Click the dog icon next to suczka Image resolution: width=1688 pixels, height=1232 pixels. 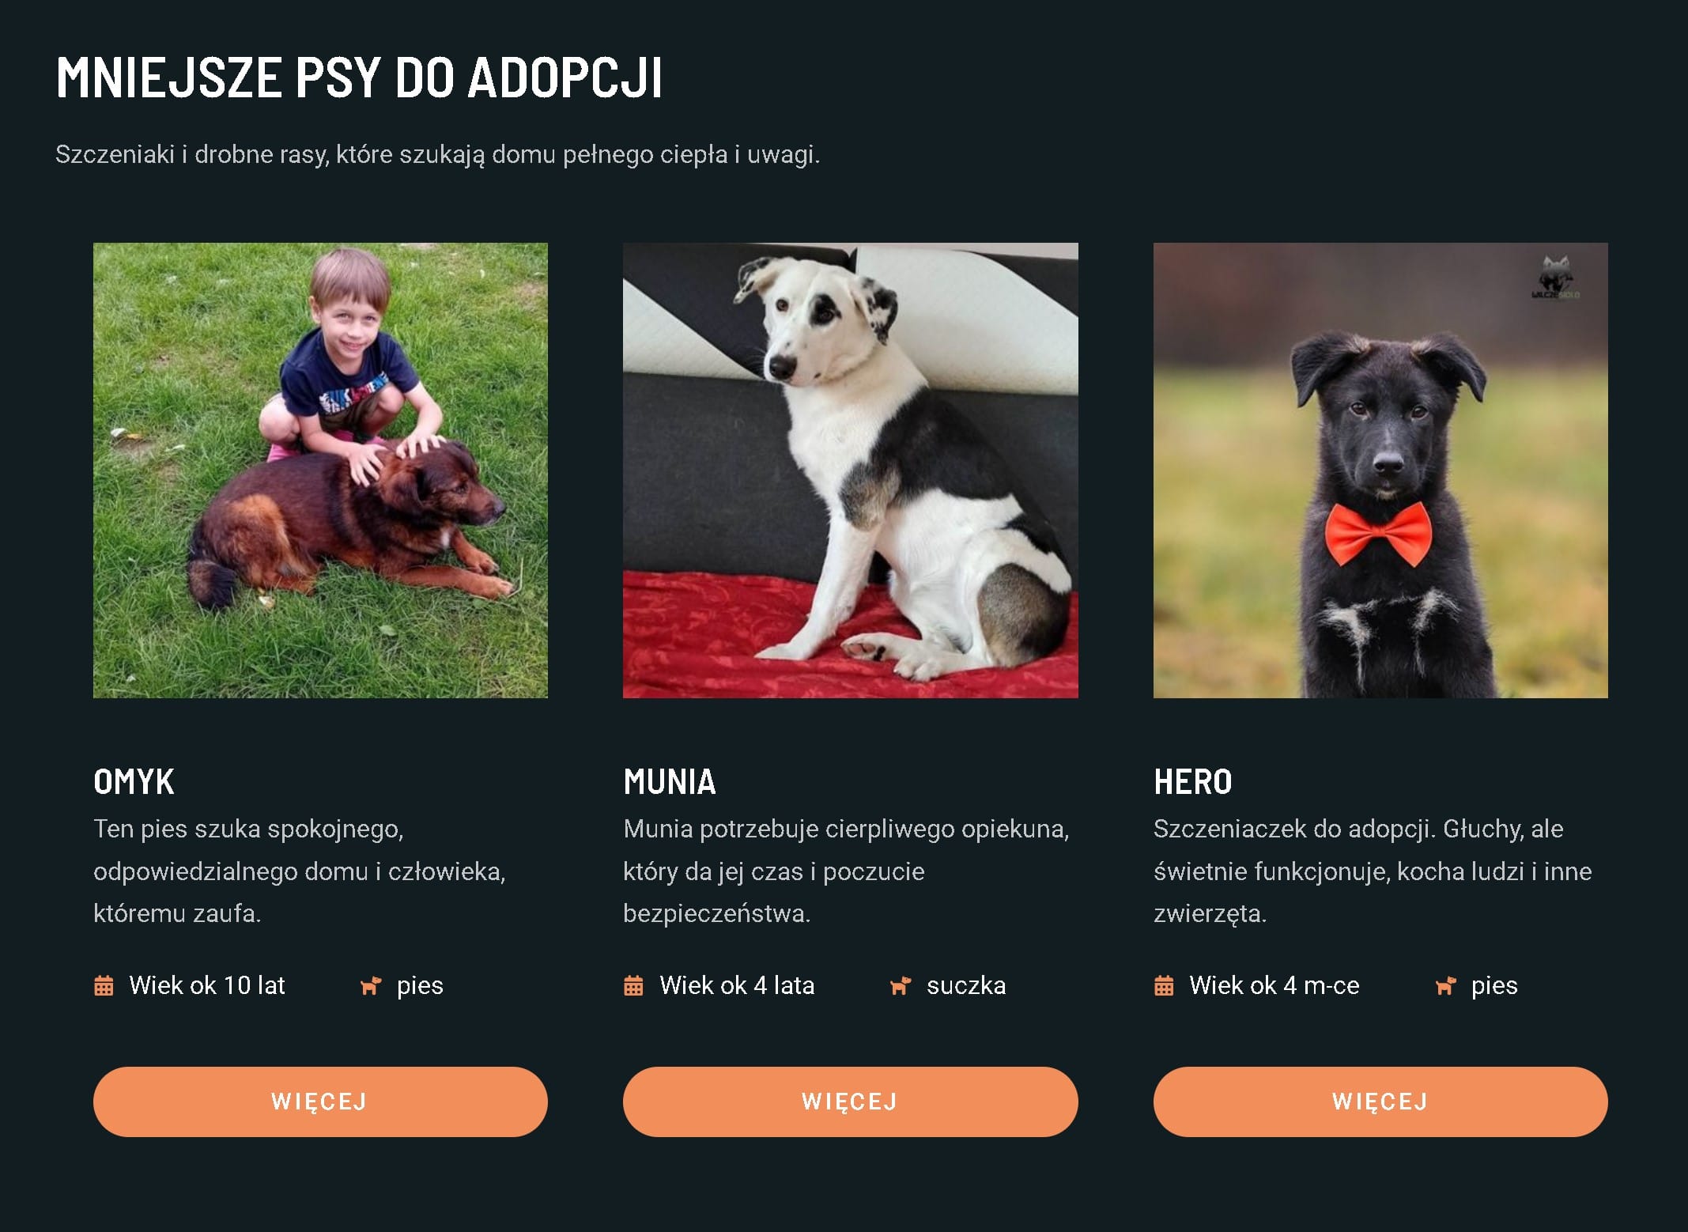901,986
